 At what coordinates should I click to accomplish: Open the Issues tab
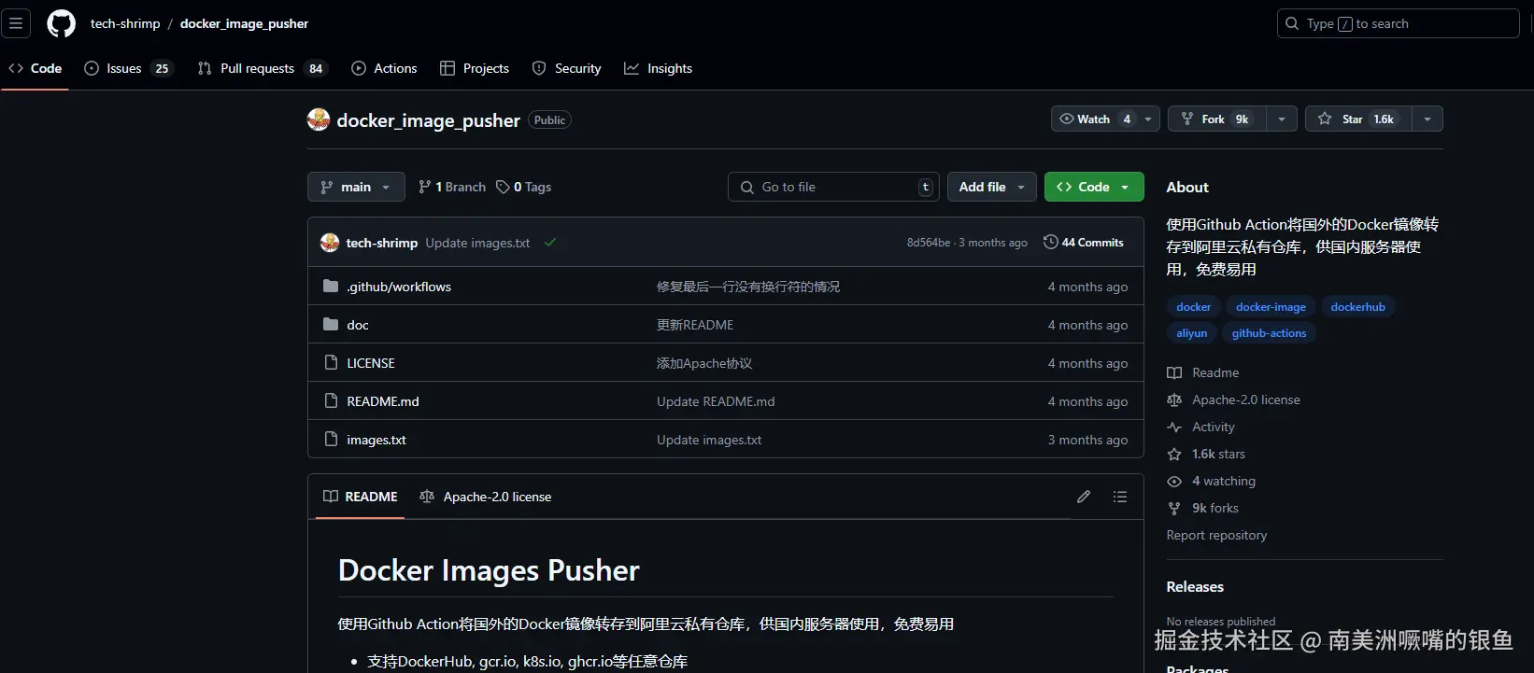click(128, 68)
